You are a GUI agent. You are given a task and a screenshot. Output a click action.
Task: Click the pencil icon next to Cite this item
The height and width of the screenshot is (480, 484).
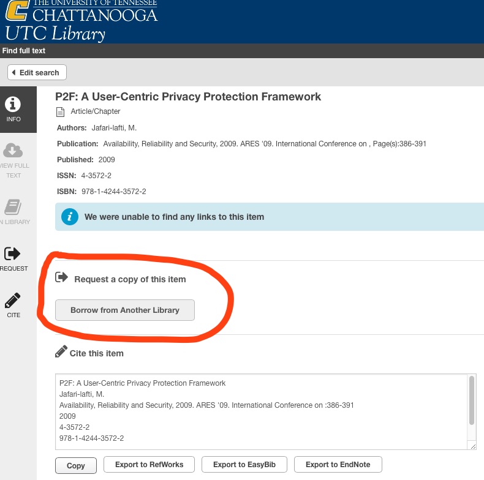coord(61,352)
